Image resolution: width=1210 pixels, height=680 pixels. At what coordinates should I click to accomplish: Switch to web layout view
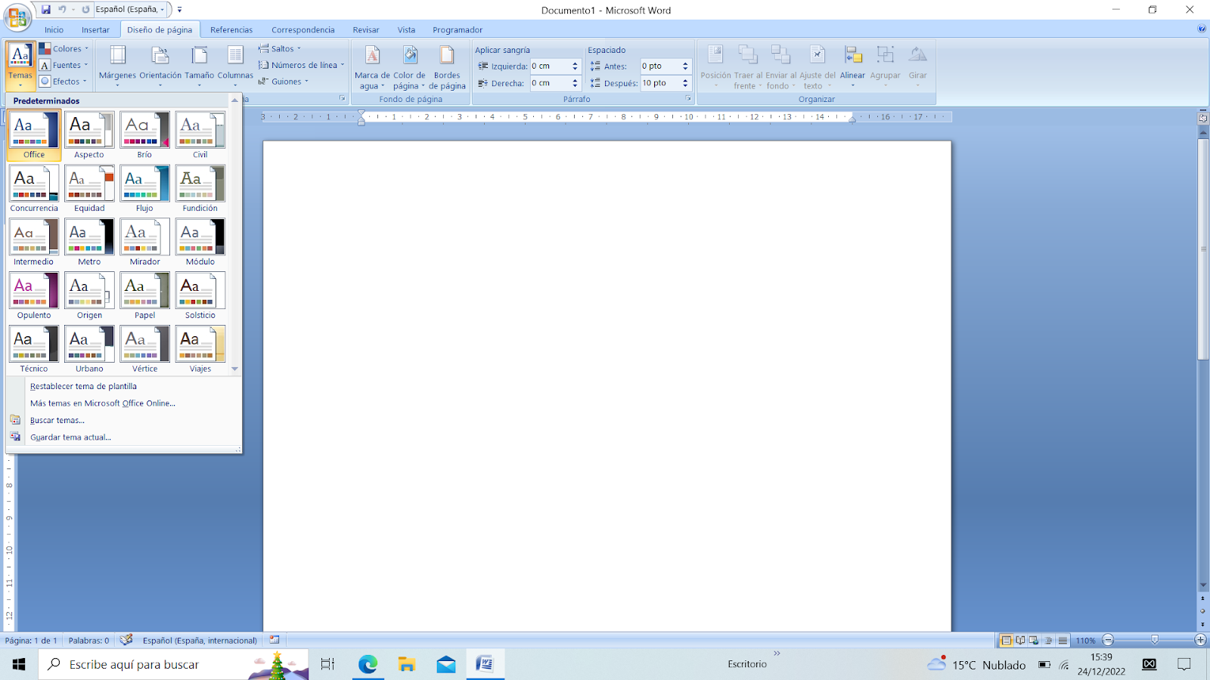(x=1034, y=641)
